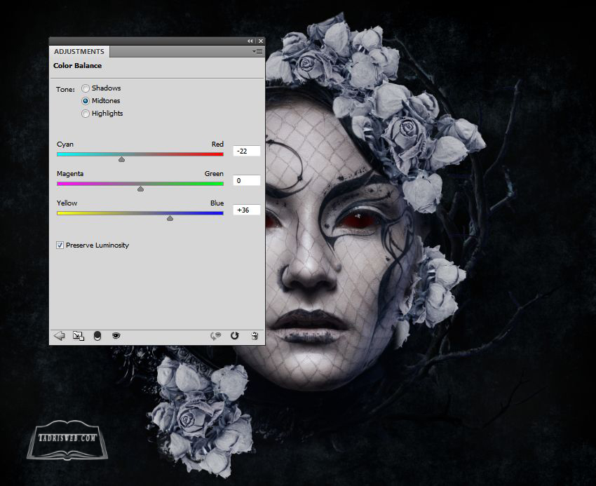Toggle layer visibility eye icon
The height and width of the screenshot is (486, 596).
(x=116, y=336)
